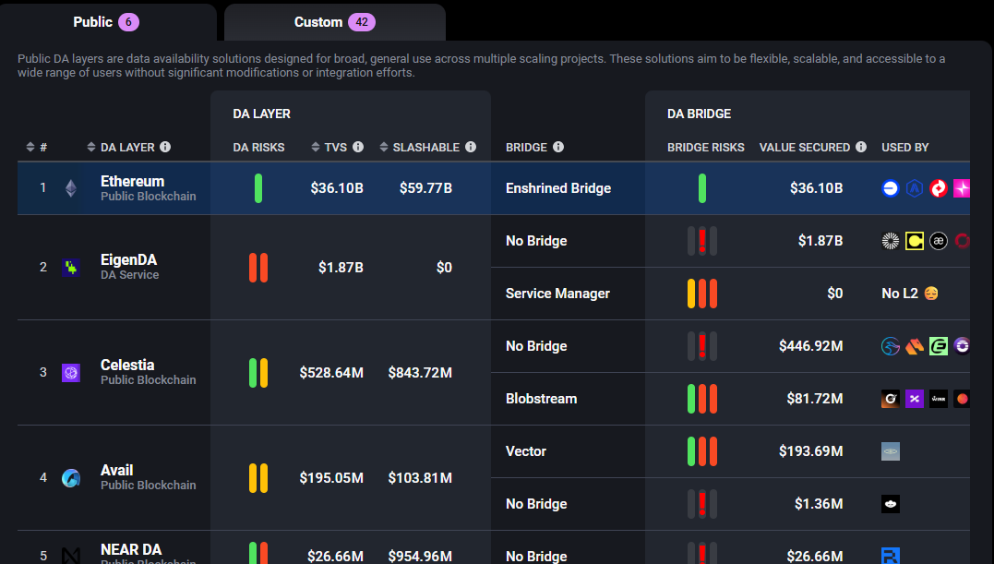Click Enshrined Bridge green bridge risk bar

(x=702, y=188)
